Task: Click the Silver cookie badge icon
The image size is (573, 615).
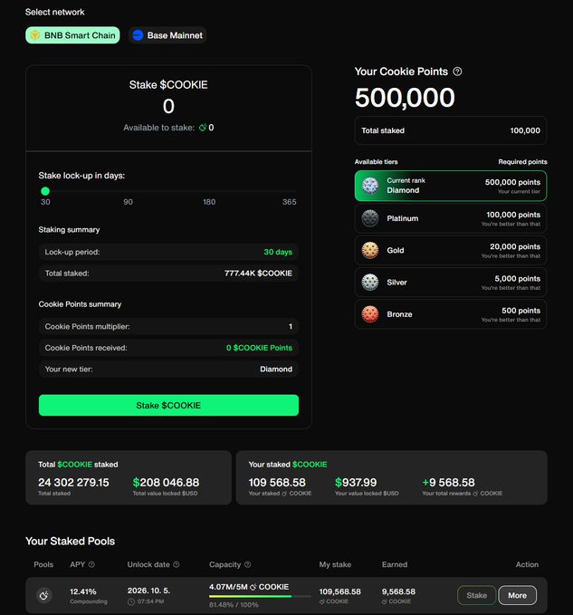Action: click(370, 283)
